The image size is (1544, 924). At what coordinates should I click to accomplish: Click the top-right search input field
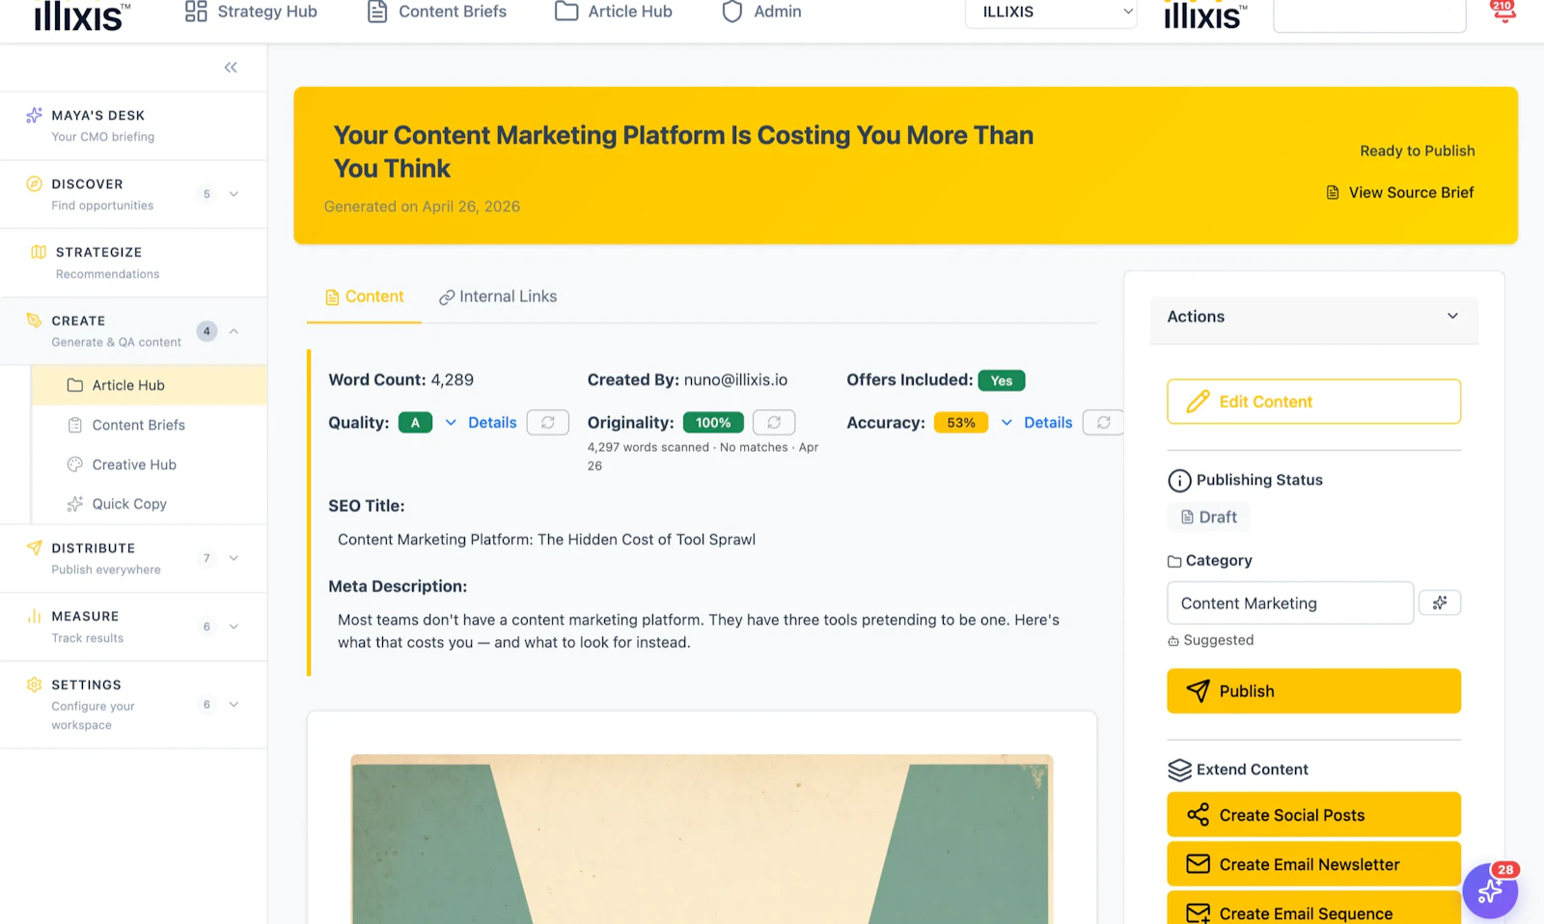coord(1369,14)
